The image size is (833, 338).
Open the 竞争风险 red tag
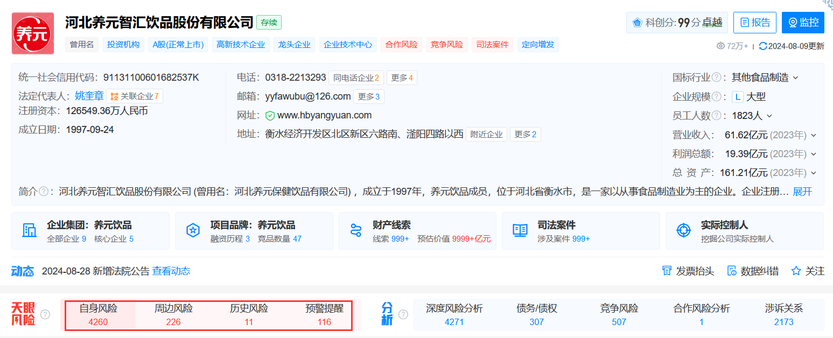pyautogui.click(x=447, y=45)
